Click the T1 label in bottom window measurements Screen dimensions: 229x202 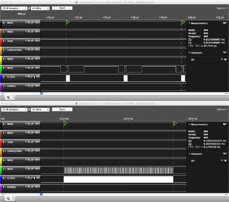[190, 141]
